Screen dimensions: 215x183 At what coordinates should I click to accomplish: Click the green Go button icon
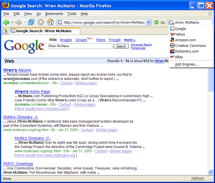point(156,22)
